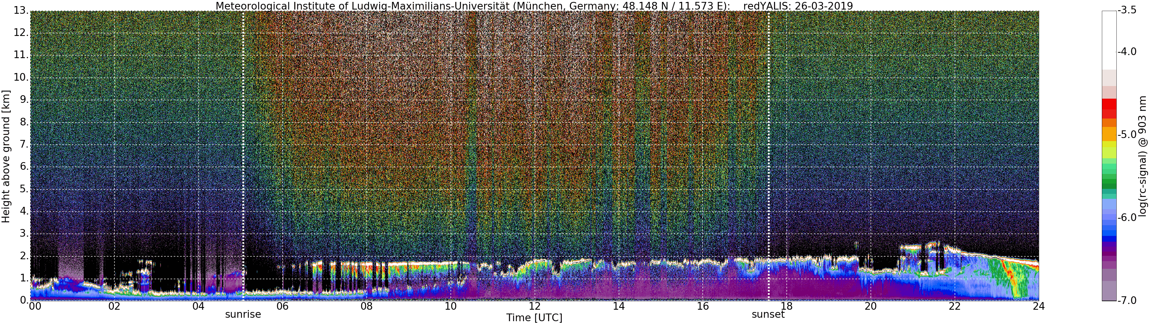Click colorbar tick label '-6.0'
The width and height of the screenshot is (1150, 325).
tap(1127, 218)
